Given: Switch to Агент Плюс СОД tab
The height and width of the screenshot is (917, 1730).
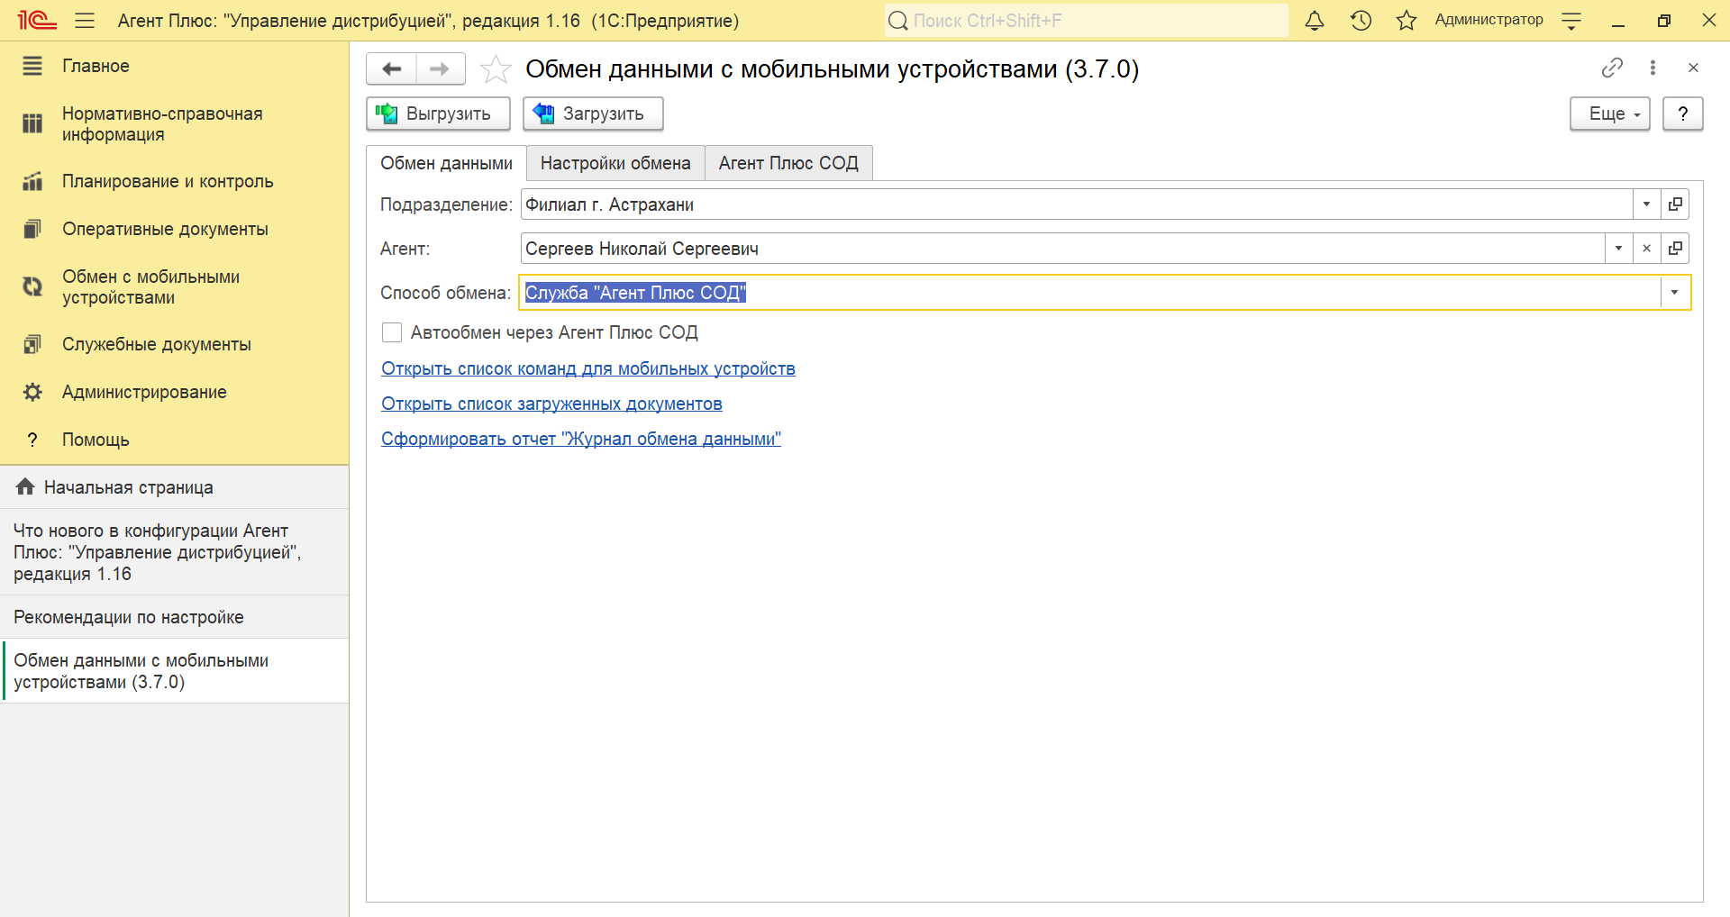Looking at the screenshot, I should tap(788, 163).
